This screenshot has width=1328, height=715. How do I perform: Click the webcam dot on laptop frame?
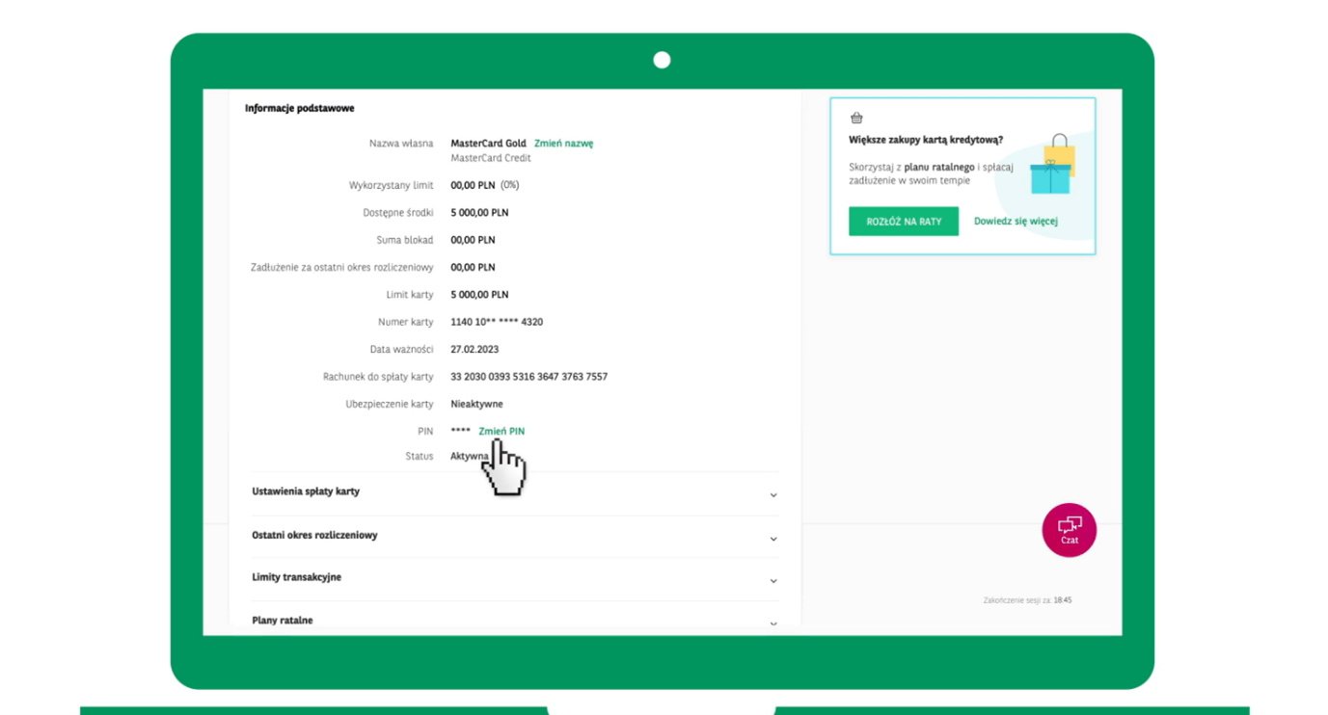662,61
